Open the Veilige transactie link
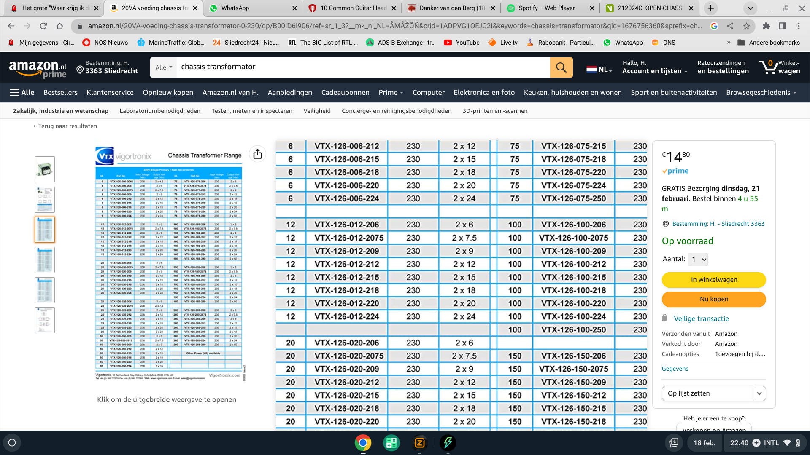 (701, 319)
